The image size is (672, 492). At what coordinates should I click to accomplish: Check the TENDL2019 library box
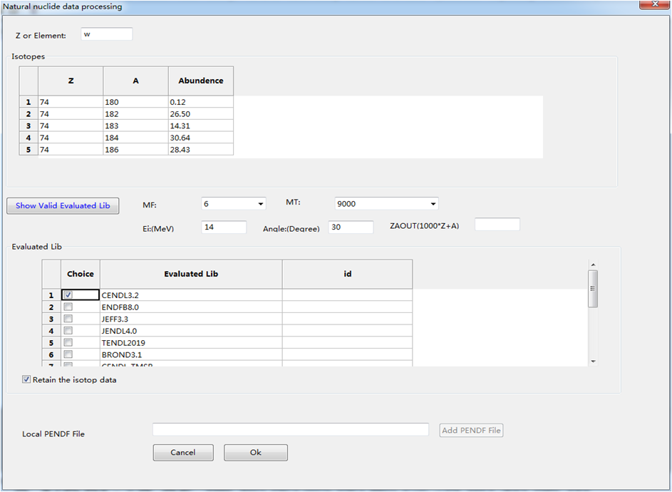tap(68, 343)
